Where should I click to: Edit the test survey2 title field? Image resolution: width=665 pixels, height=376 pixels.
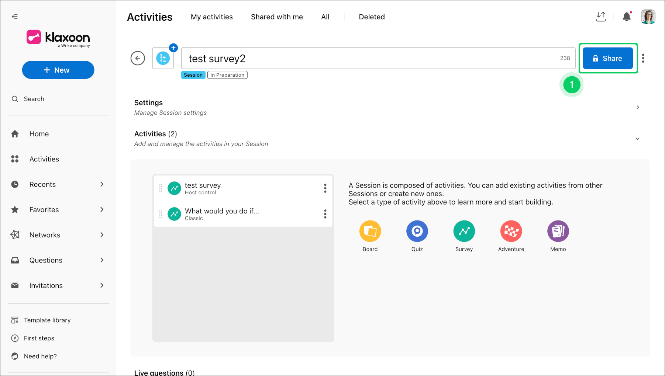coord(378,58)
